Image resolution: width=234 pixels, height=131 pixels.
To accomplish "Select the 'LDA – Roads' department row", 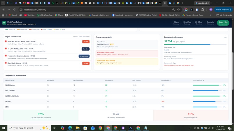I will (116, 91).
